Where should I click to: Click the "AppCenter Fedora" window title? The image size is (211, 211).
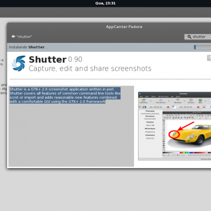tap(124, 27)
